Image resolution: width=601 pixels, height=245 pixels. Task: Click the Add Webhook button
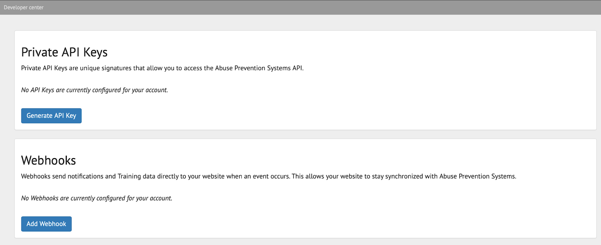(x=46, y=224)
